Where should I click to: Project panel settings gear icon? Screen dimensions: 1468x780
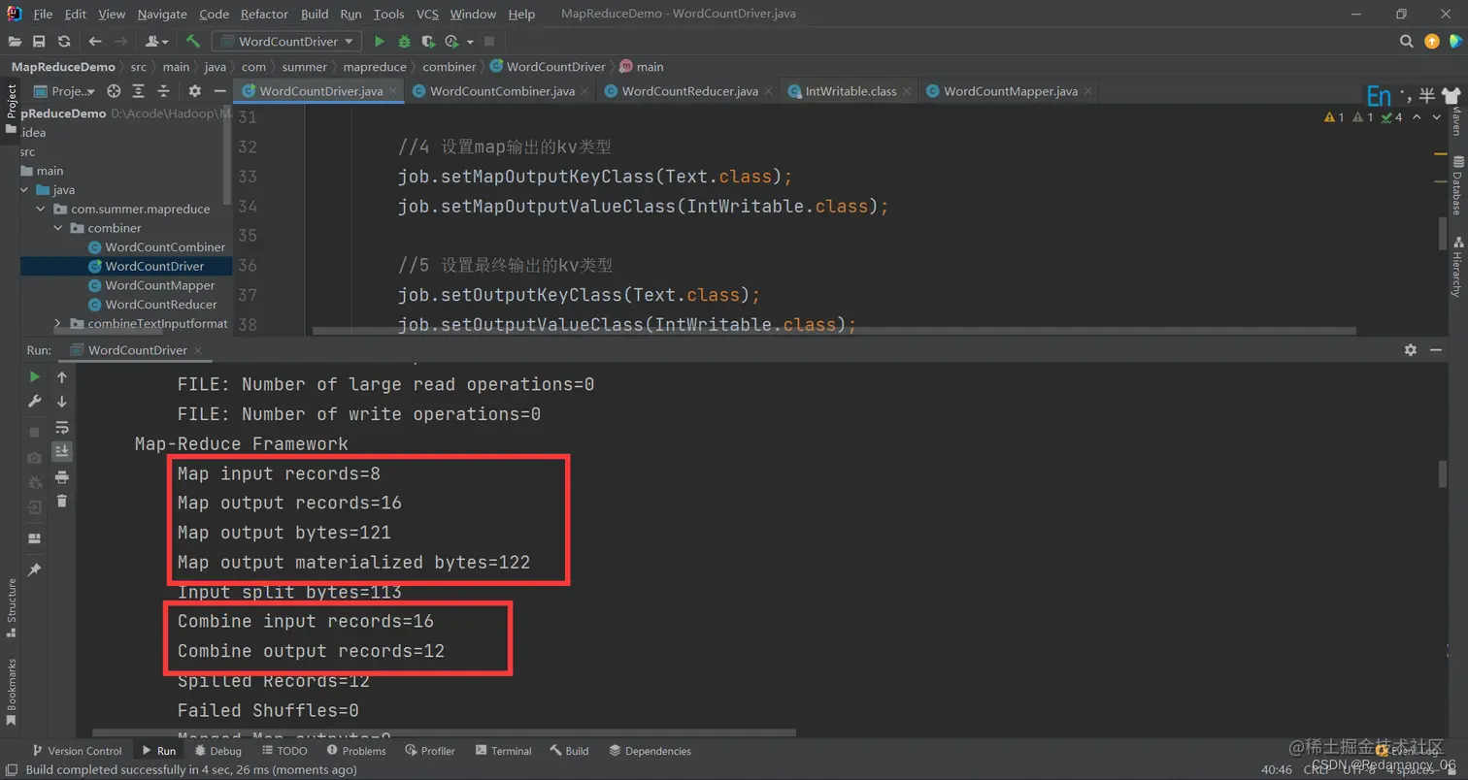pos(194,91)
